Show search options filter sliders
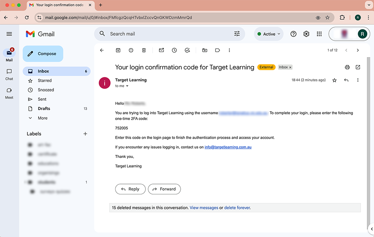The height and width of the screenshot is (237, 374). point(237,34)
